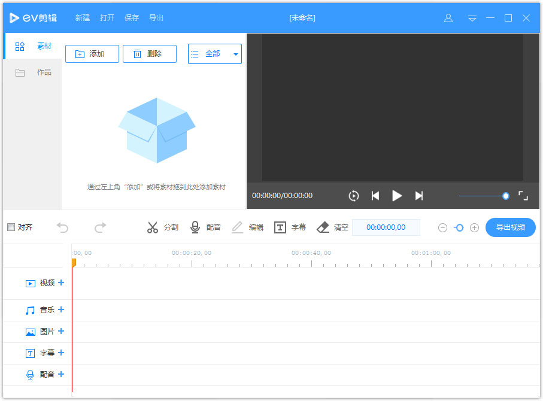
Task: Clear the timeline using 清空
Action: click(x=333, y=227)
